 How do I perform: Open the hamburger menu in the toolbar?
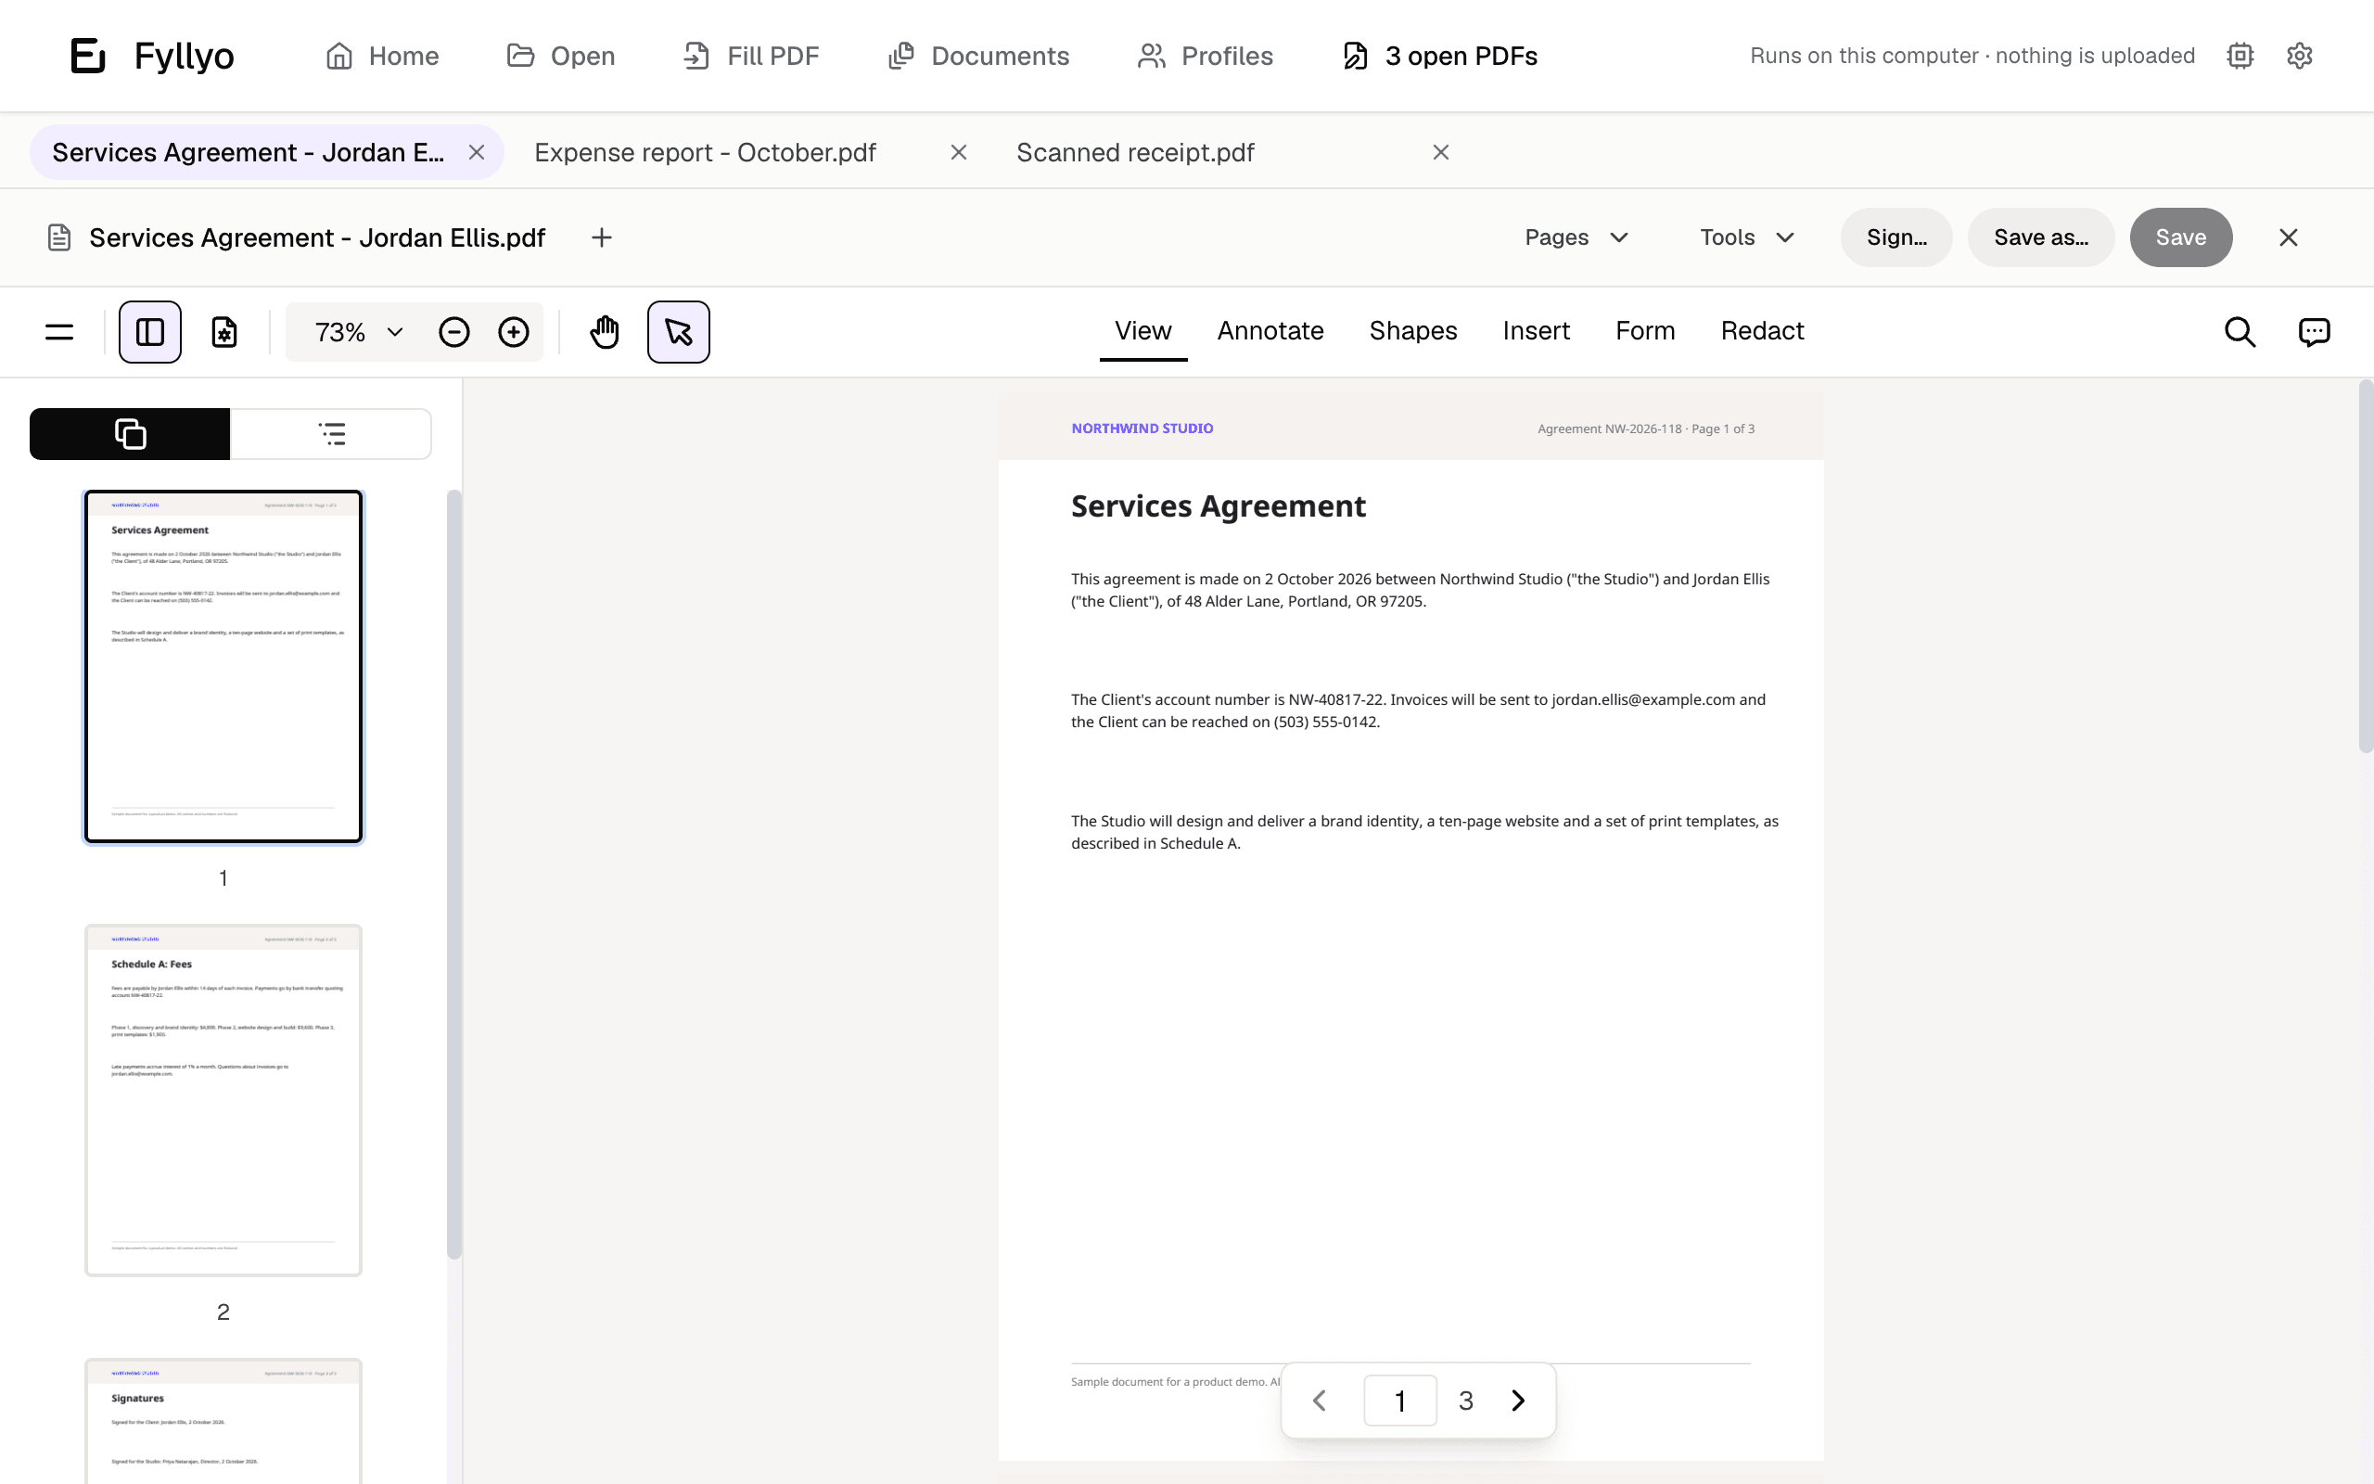(58, 332)
